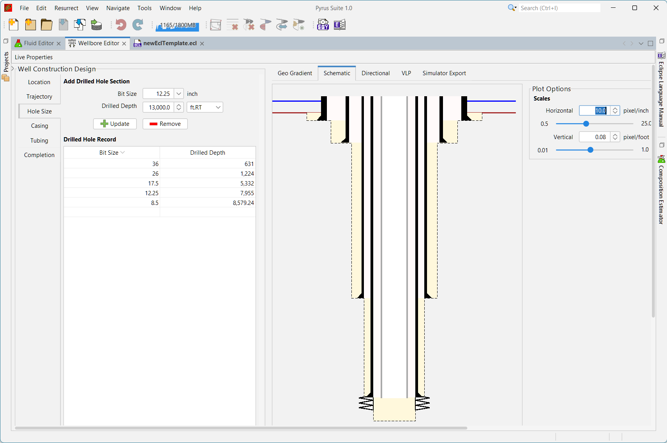Click the grid polygon toolbar icon

[x=215, y=25]
